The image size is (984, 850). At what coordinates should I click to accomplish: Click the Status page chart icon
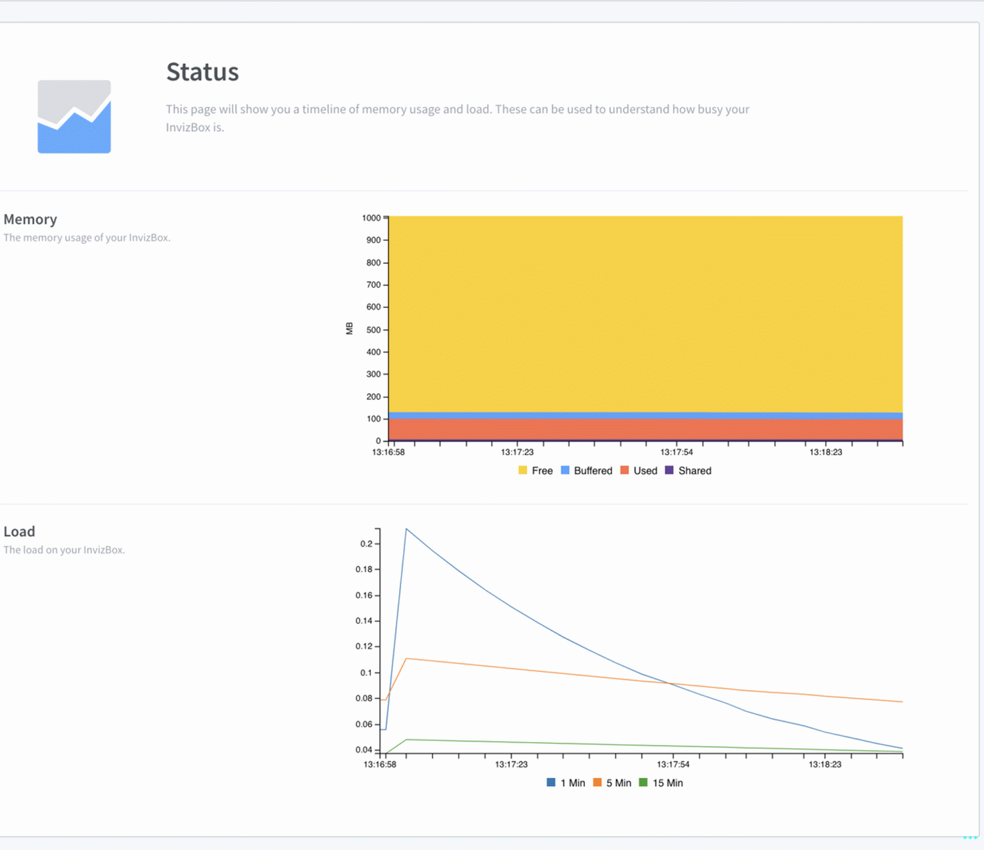[x=74, y=117]
